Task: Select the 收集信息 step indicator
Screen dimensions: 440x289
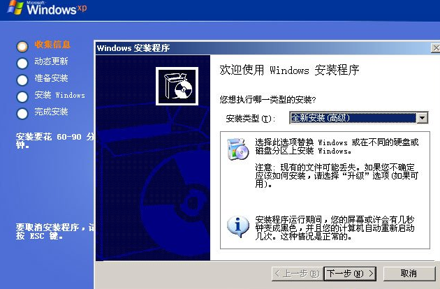Action: tap(22, 45)
